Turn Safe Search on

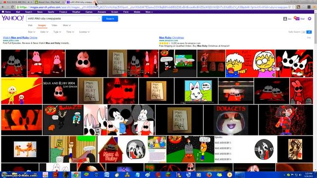coord(304,32)
